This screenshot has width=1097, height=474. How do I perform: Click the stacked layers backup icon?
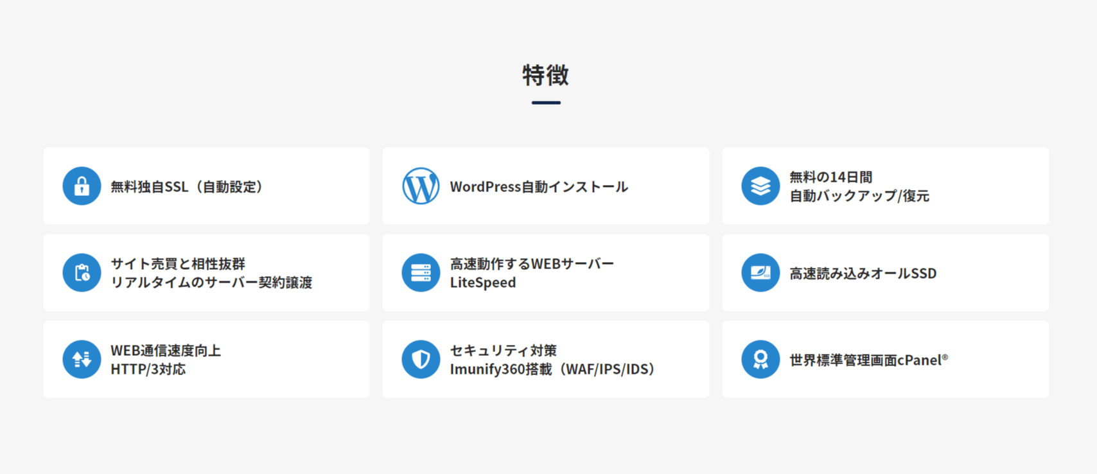coord(760,186)
